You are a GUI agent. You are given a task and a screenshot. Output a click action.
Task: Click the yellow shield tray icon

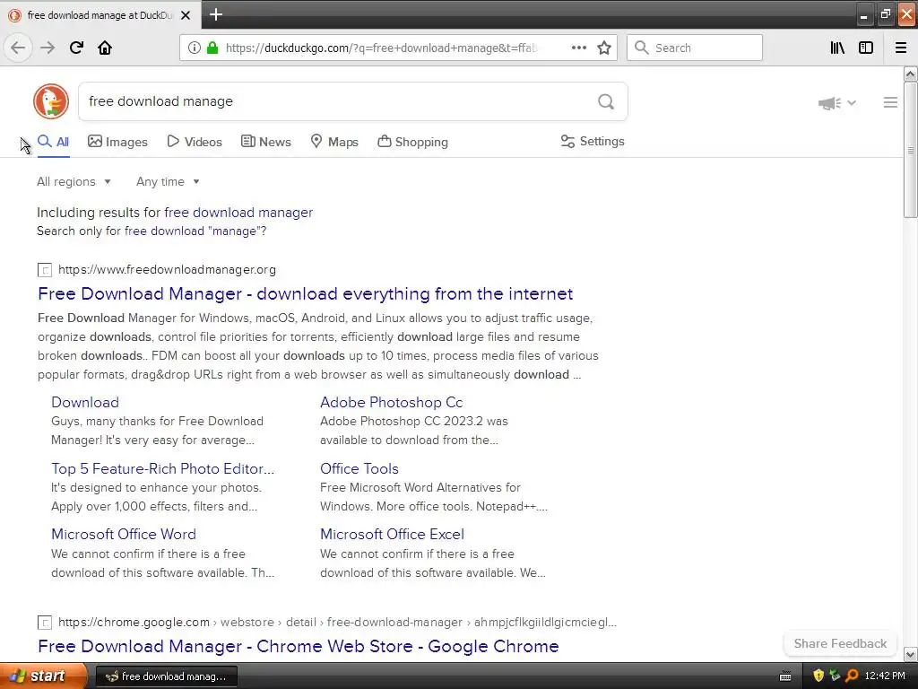click(x=818, y=676)
